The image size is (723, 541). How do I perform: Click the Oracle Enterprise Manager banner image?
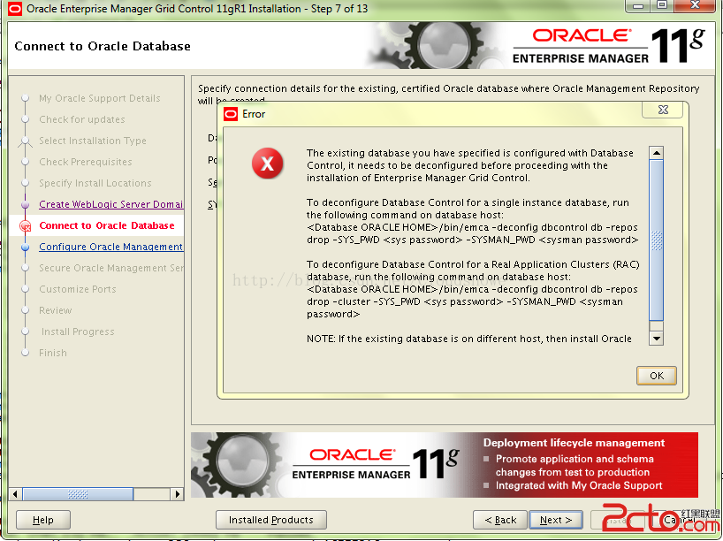click(445, 465)
